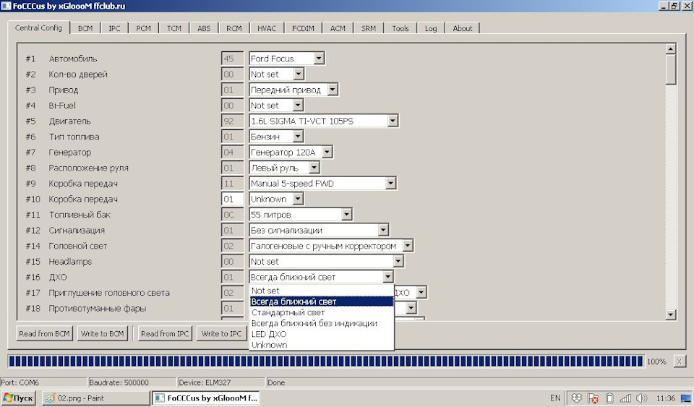Open the HVAC tab
Screen dimensions: 694x407
coord(267,28)
